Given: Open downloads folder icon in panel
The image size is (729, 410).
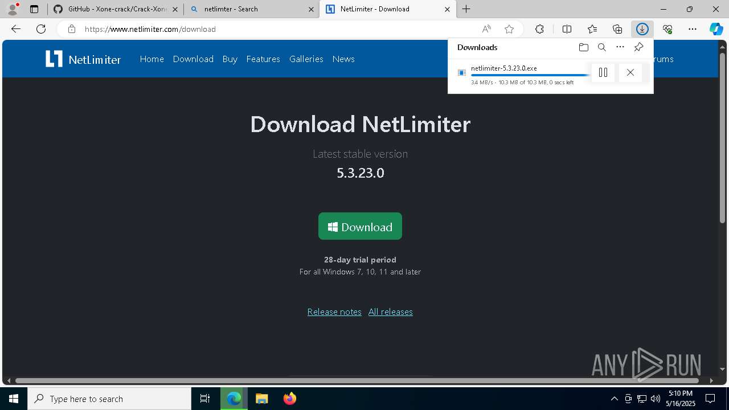Looking at the screenshot, I should 584,47.
